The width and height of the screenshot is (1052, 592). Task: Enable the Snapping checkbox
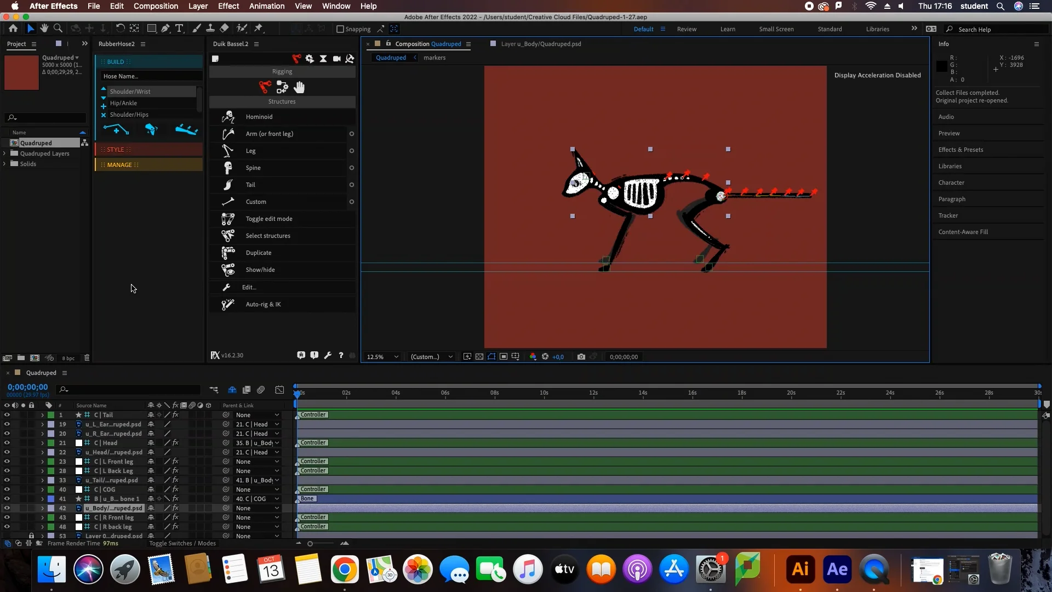tap(340, 29)
